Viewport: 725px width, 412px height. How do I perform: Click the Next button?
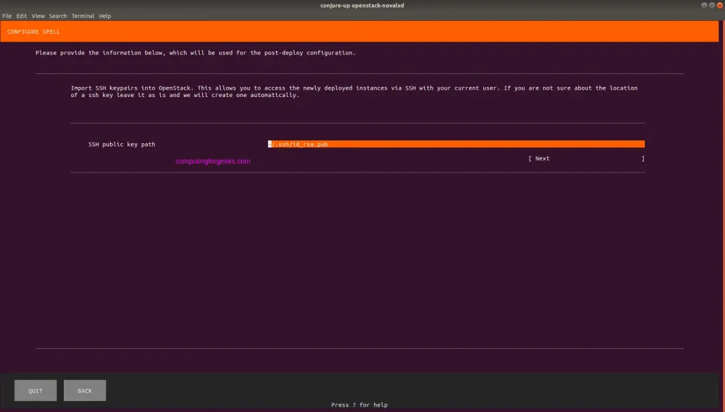pos(543,158)
